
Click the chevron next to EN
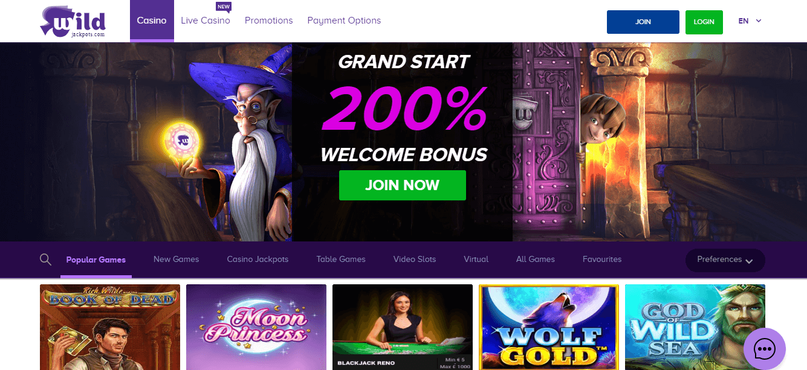click(x=759, y=21)
